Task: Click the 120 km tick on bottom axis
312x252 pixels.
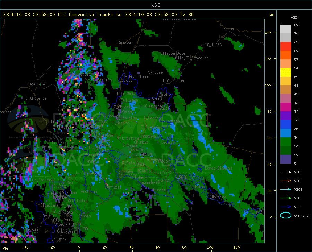Action: pos(236,247)
